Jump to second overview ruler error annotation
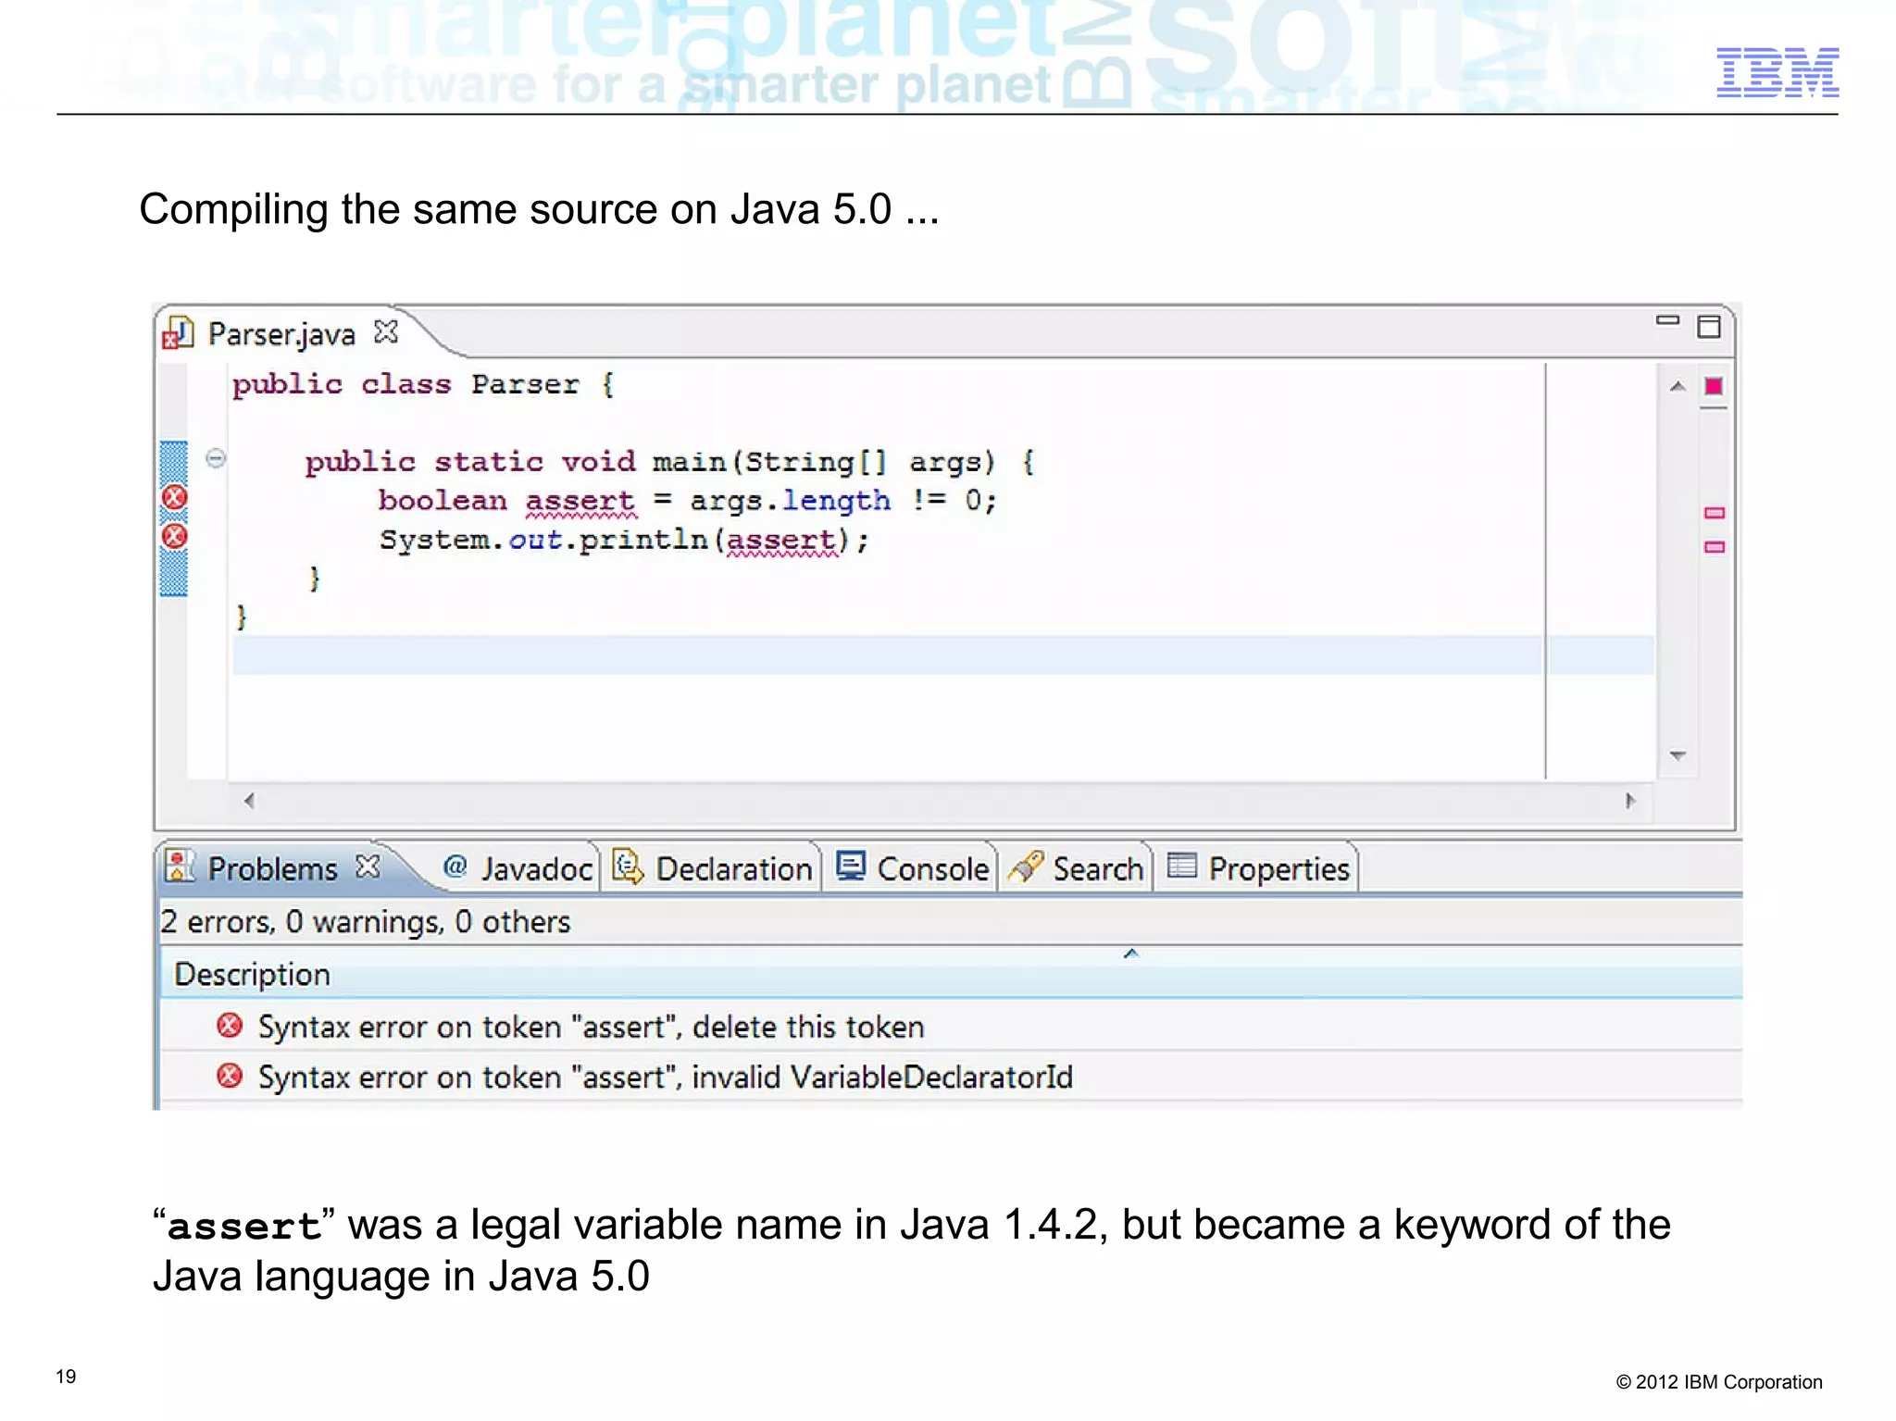Screen dimensions: 1896x1421 pyautogui.click(x=1715, y=547)
